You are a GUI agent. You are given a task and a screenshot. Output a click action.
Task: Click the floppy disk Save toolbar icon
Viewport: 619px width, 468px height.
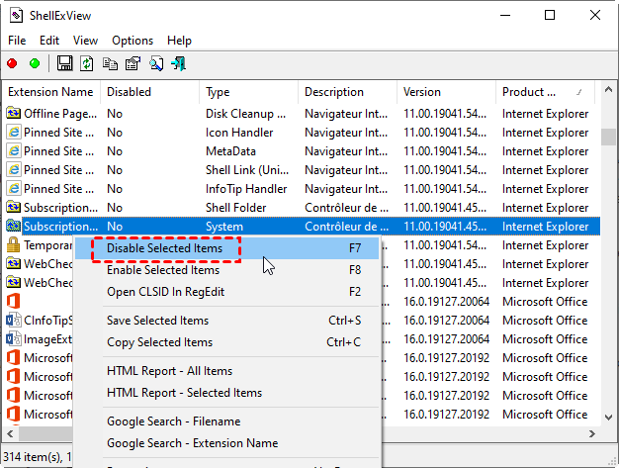pyautogui.click(x=65, y=64)
